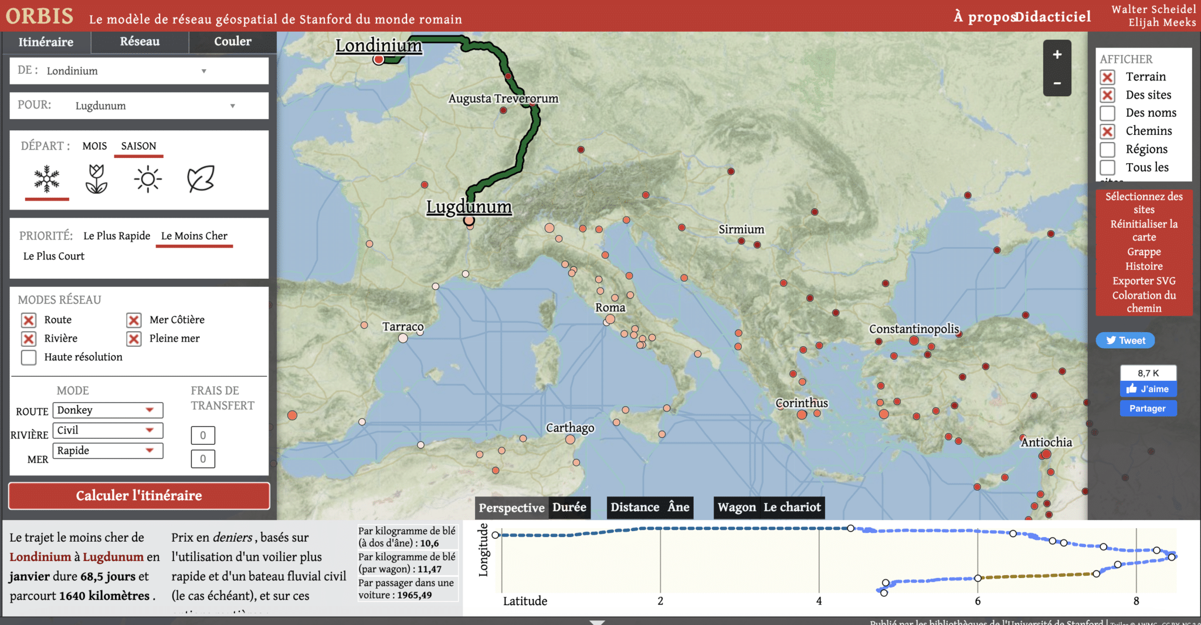Select the spring tulip season icon
Screen dimensions: 1201x625
pyautogui.click(x=96, y=179)
